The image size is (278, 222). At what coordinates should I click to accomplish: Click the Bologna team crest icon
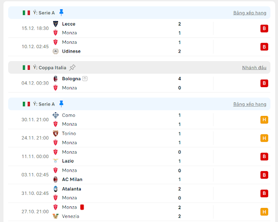click(55, 79)
